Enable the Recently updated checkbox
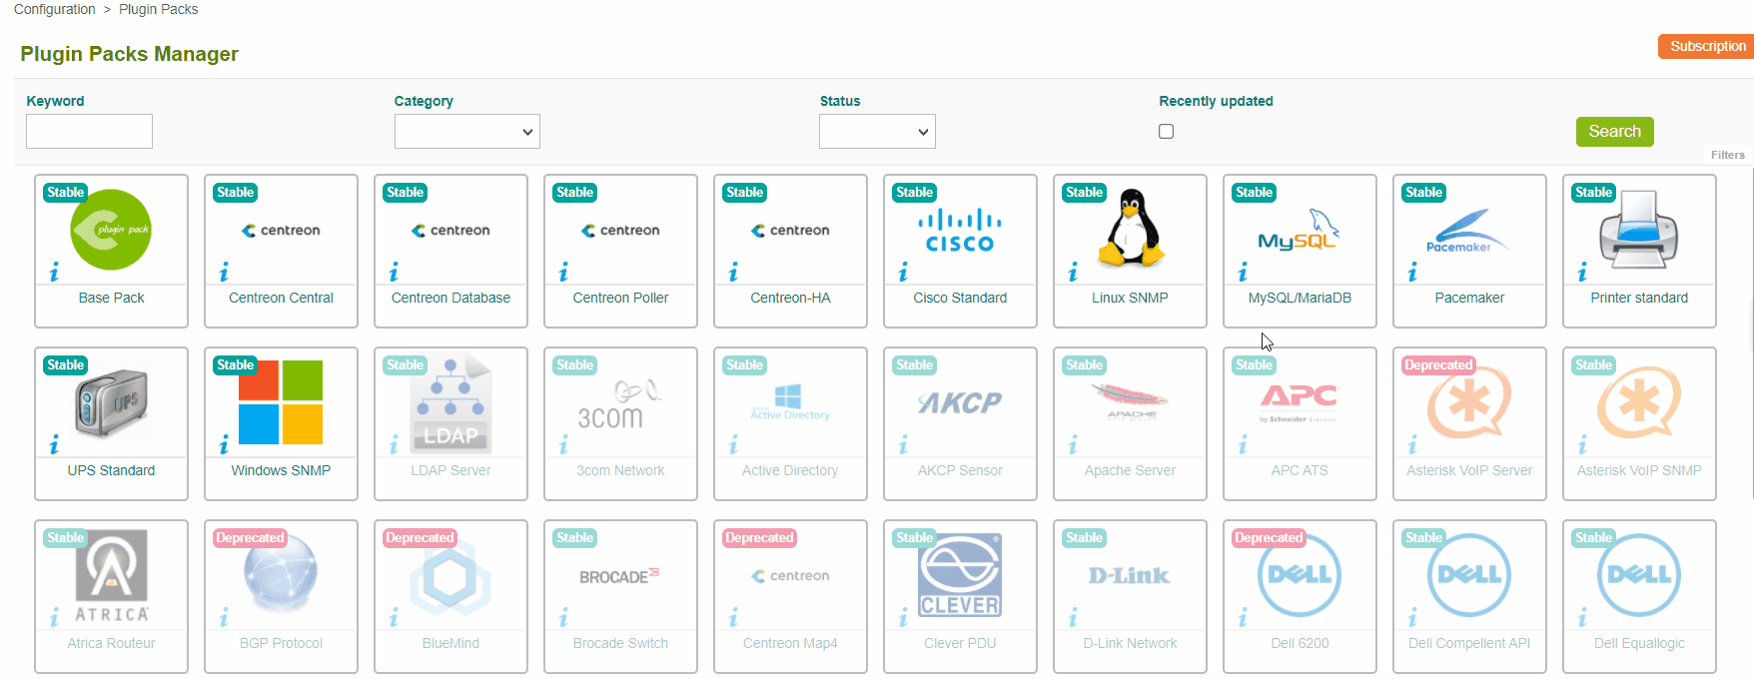Screen dimensions: 1754x679 click(1166, 132)
